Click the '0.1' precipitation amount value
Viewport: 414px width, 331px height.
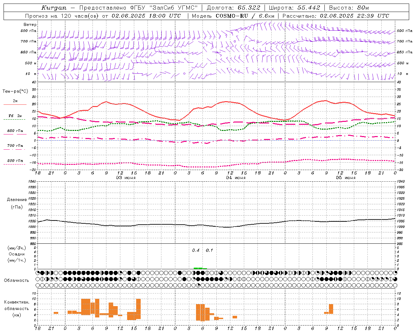(x=209, y=251)
